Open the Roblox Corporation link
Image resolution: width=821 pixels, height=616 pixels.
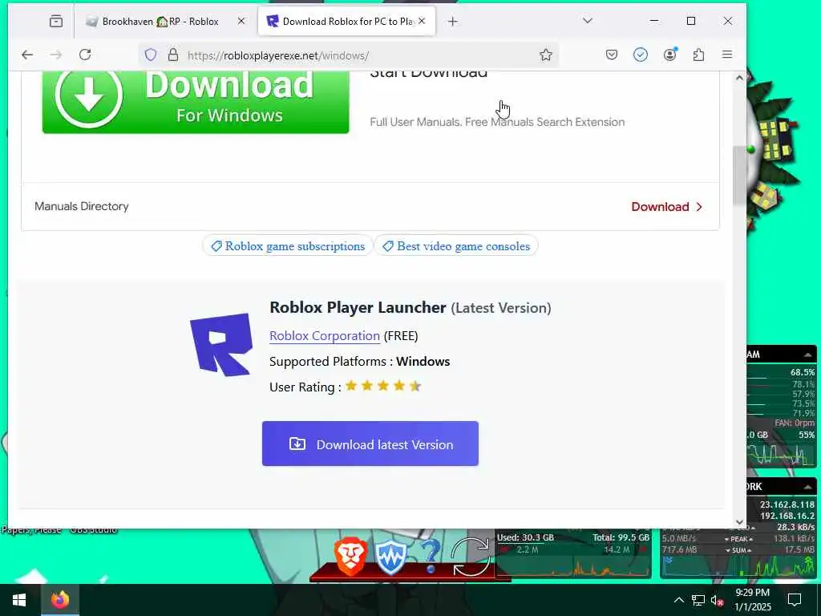[x=325, y=336]
